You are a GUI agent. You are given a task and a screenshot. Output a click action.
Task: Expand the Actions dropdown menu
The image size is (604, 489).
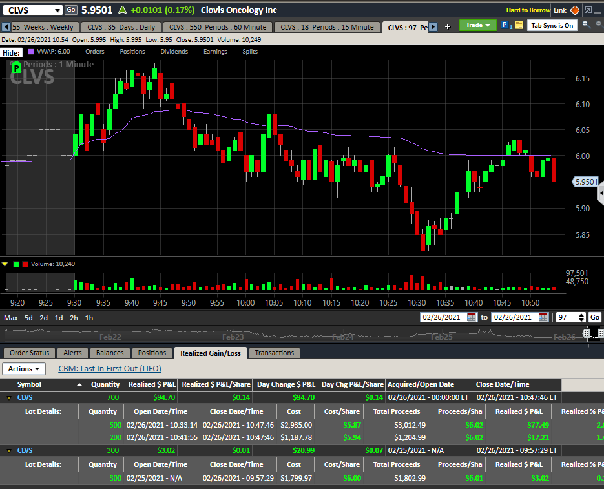coord(24,369)
